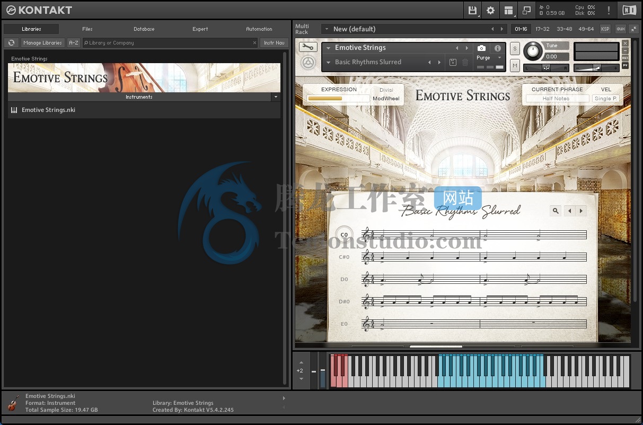Toggle AUX button on instrument header
Screen dimensions: 643x425
(626, 58)
